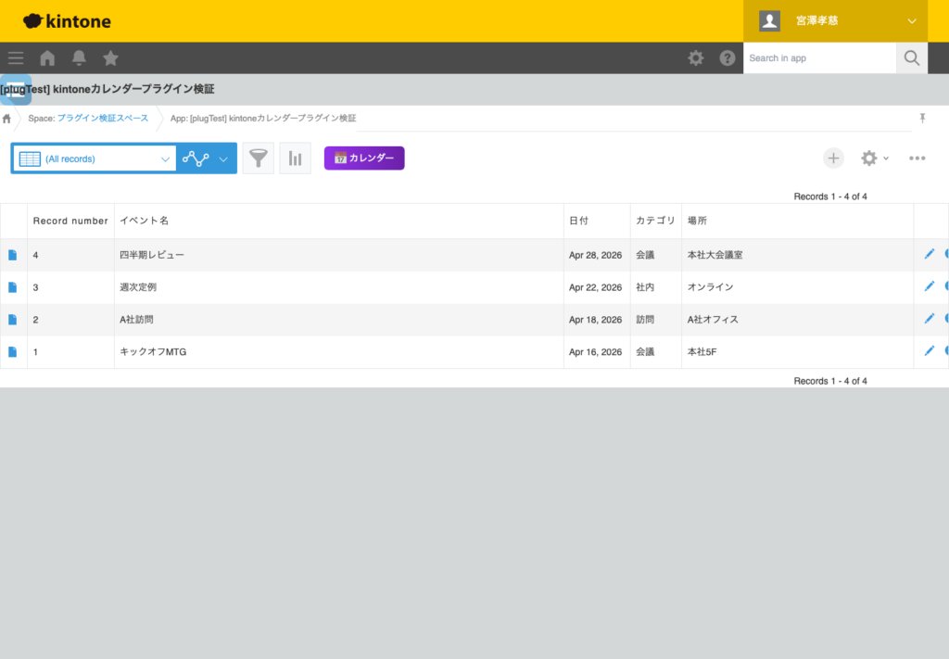The width and height of the screenshot is (949, 659).
Task: Open the notifications bell
Action: (x=79, y=58)
